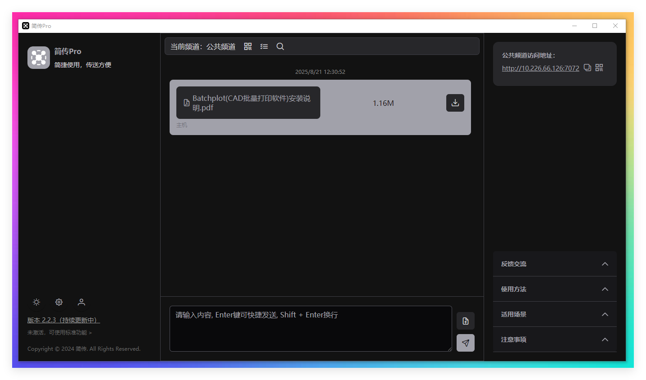Click the 简传Pro app icon in title bar

[x=26, y=26]
